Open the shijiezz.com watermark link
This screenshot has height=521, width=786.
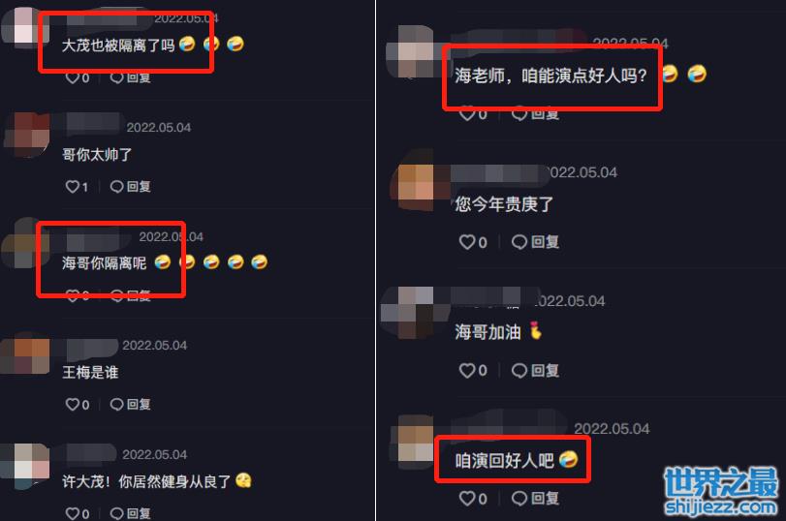tap(721, 491)
